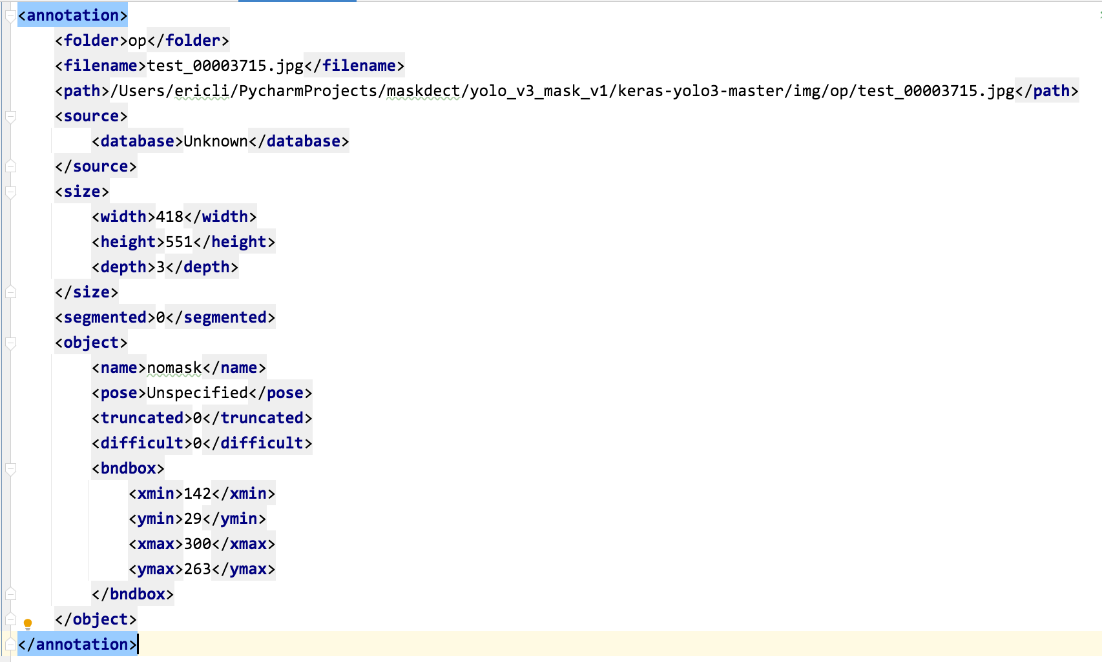Click the ymax value 263
The width and height of the screenshot is (1102, 662).
(198, 569)
